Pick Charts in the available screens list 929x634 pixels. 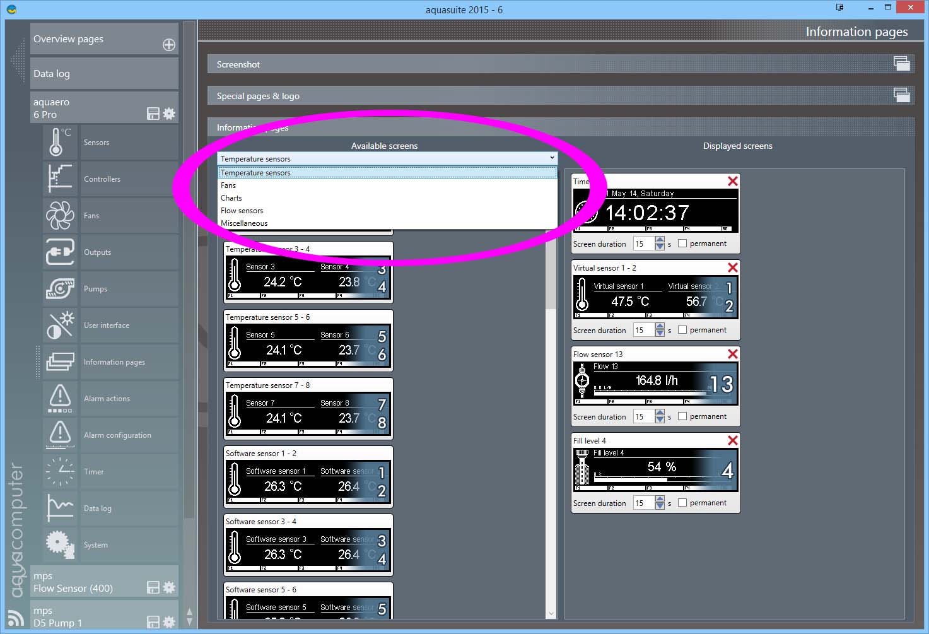387,198
